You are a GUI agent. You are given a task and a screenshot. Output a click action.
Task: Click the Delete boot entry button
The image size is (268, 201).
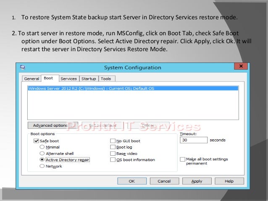[148, 125]
